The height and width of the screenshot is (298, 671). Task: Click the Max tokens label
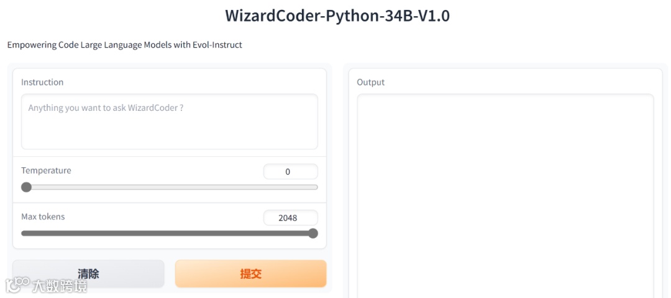(x=43, y=216)
